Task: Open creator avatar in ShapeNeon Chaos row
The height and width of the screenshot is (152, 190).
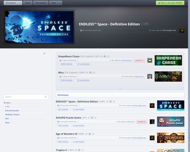Action: [x=150, y=60]
